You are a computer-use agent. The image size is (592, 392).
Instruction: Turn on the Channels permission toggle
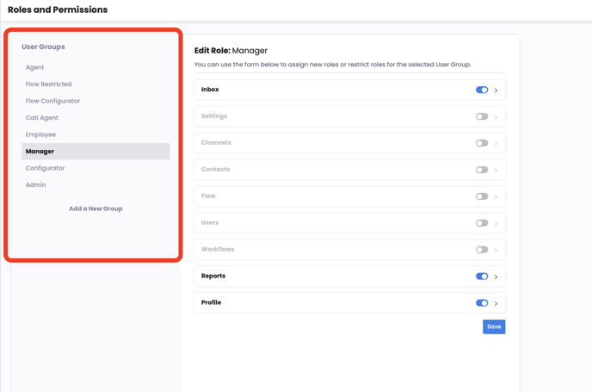482,143
